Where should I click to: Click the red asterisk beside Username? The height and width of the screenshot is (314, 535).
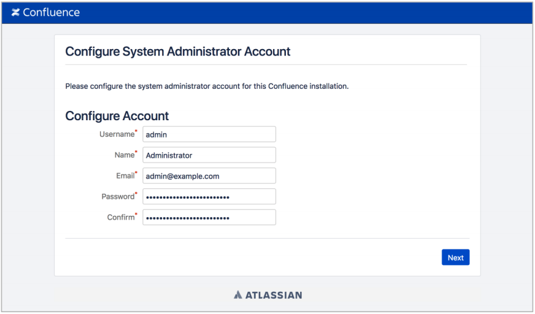[x=136, y=131]
